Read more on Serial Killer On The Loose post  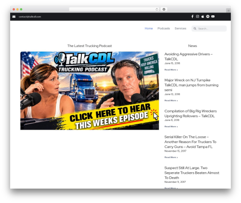171,157
